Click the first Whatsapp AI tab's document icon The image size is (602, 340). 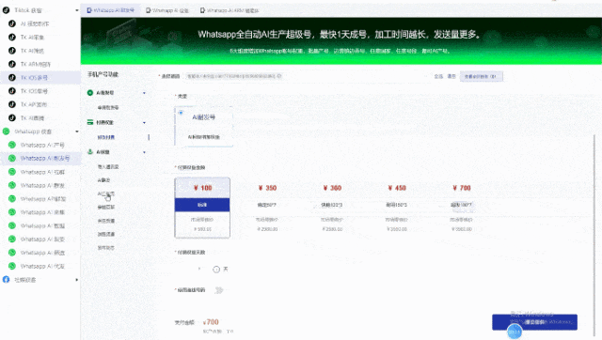coord(89,10)
